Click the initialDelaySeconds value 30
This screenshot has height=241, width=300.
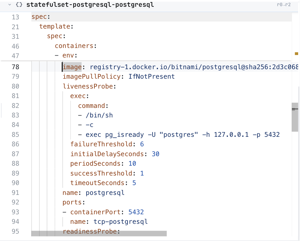point(155,154)
